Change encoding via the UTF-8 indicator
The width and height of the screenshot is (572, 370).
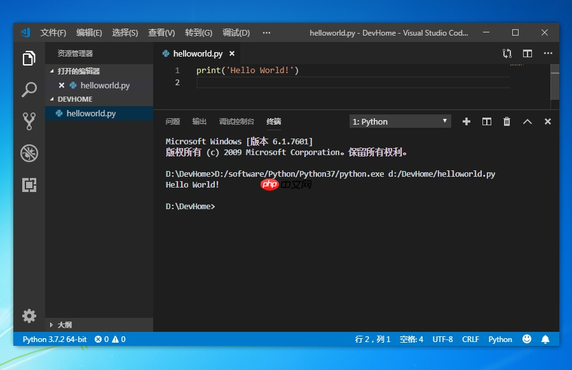pyautogui.click(x=442, y=339)
